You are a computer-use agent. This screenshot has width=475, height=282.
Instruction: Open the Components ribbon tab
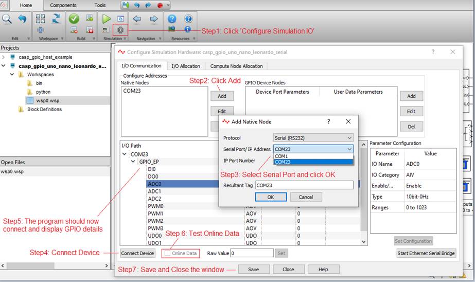click(x=63, y=5)
